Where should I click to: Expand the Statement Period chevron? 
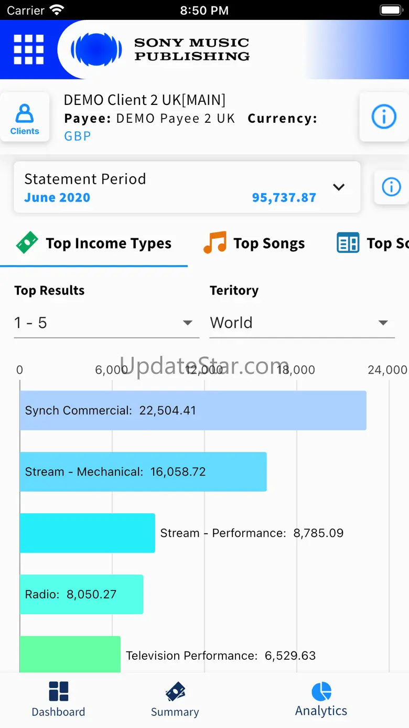(x=339, y=187)
